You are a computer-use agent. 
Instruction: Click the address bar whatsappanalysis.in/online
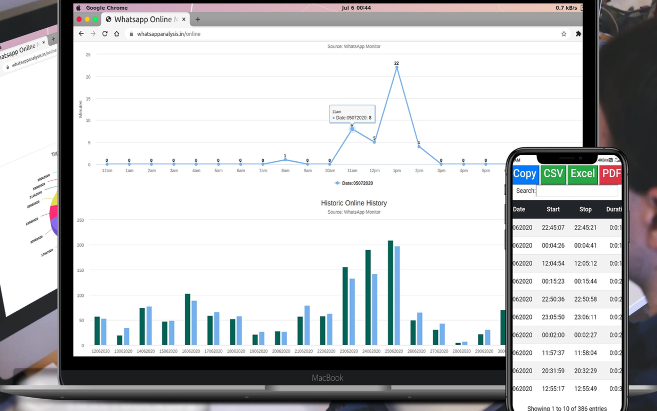click(x=169, y=34)
